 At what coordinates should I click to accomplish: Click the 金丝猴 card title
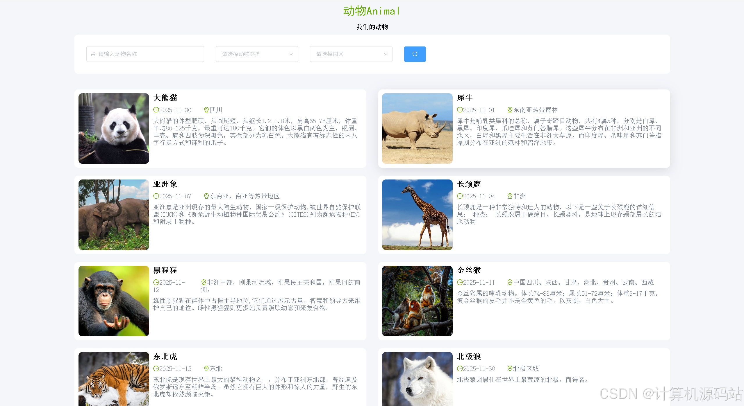(469, 270)
